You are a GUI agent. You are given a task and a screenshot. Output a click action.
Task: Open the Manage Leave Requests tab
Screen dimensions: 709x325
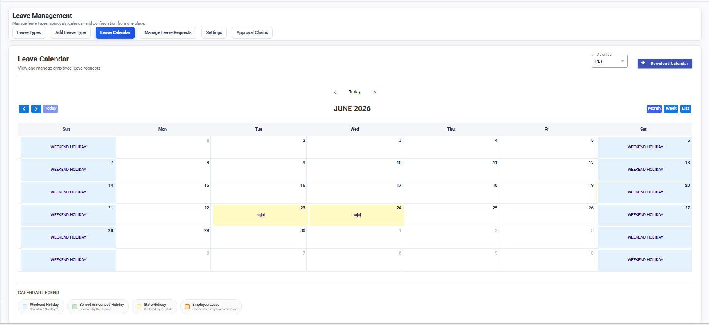(x=168, y=33)
